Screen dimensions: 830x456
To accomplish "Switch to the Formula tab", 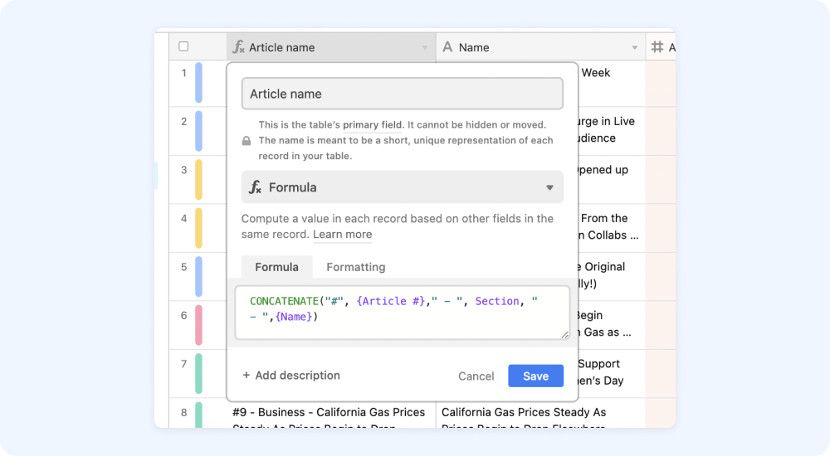I will (x=276, y=267).
